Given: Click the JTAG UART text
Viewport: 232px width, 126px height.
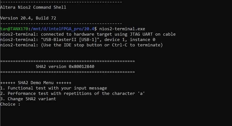Looking at the screenshot, I should coord(141,34).
